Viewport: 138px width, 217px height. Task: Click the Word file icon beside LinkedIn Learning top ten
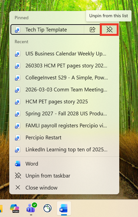point(17,150)
